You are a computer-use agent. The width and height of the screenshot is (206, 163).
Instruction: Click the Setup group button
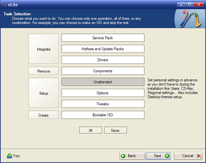click(x=44, y=93)
